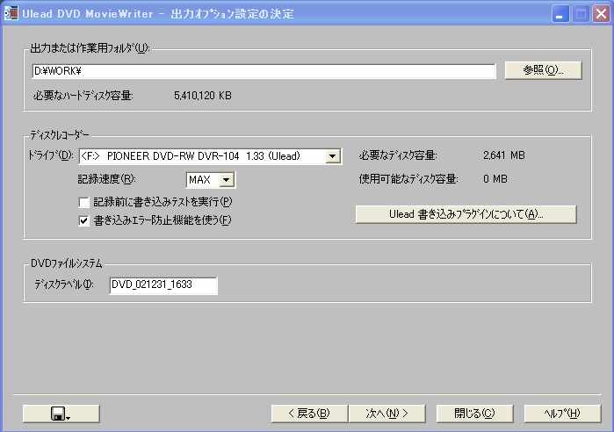Minimize the MovieWriter window
The width and height of the screenshot is (614, 432).
(560, 14)
